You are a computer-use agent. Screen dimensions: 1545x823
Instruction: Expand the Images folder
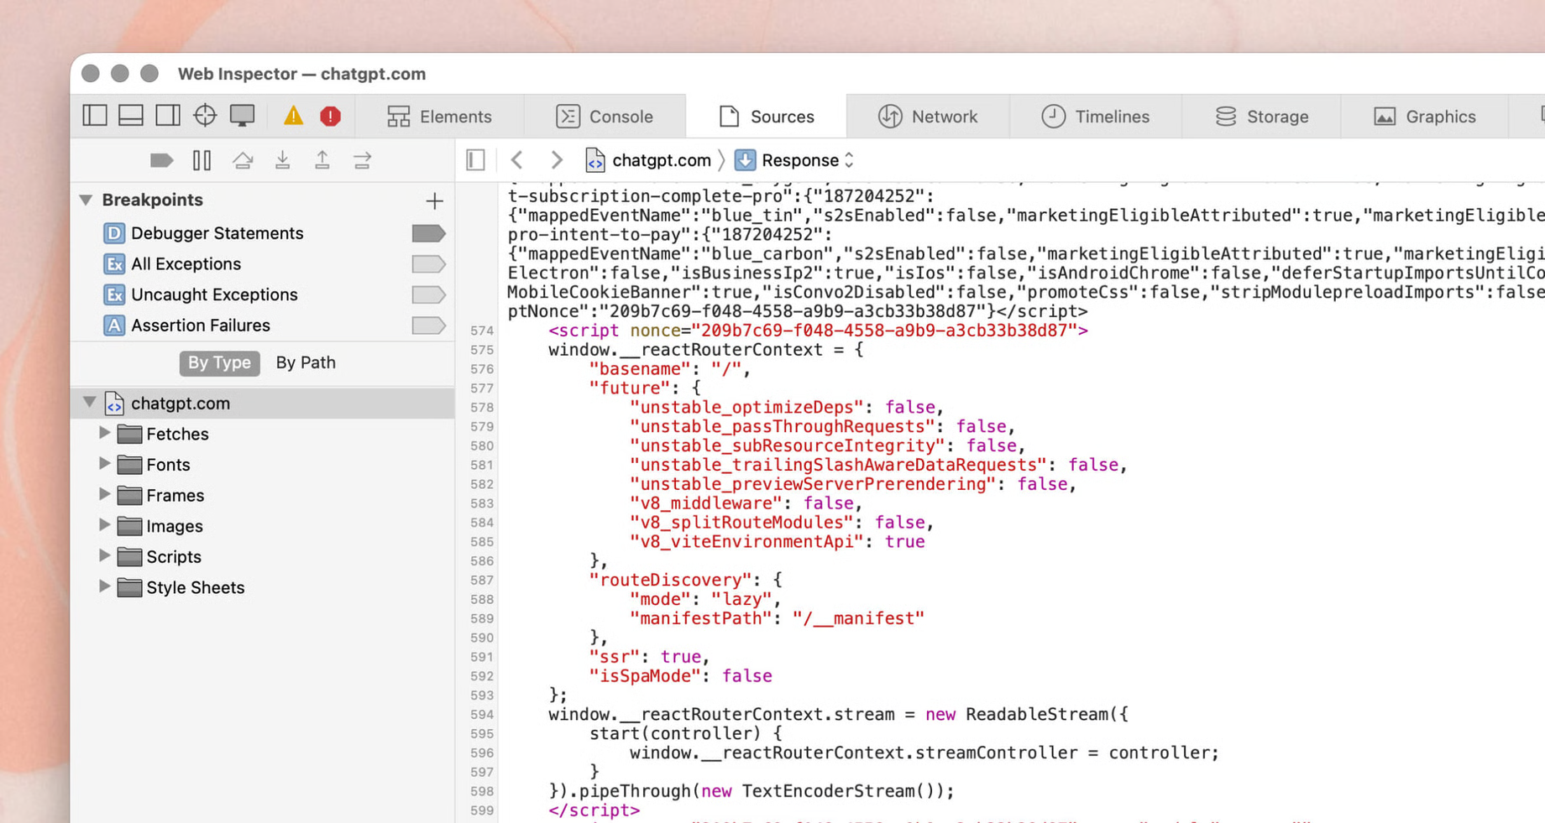coord(104,525)
